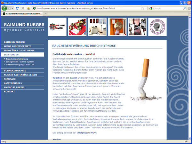
Task: Click the 'Rauchen ist ein Laster' bold text
Action: point(65,78)
